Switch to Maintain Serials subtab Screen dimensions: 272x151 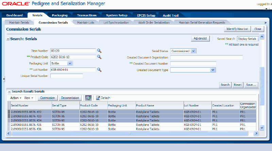19,22
